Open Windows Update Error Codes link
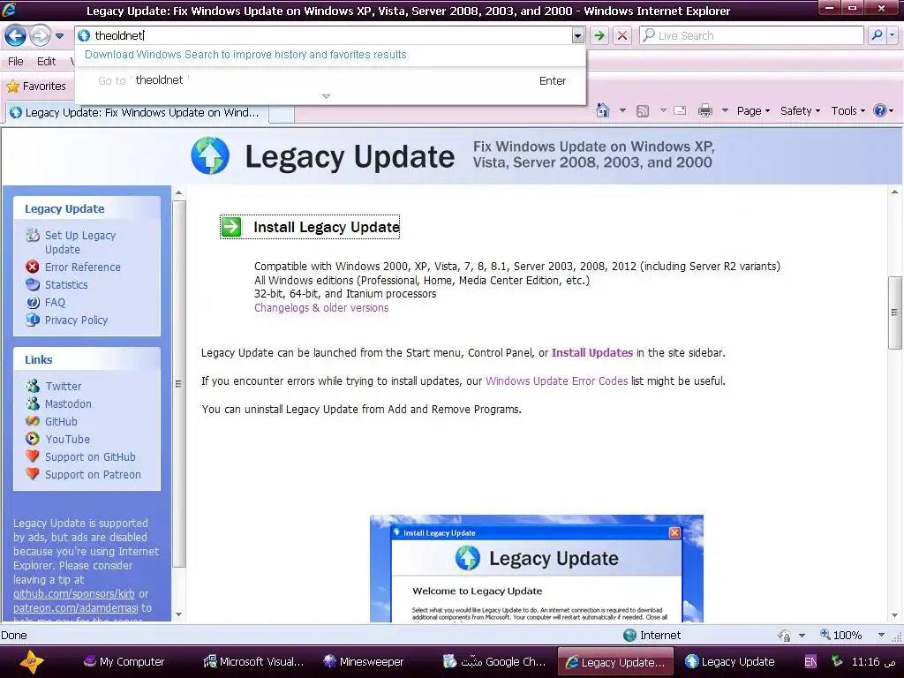The height and width of the screenshot is (678, 904). (x=556, y=381)
